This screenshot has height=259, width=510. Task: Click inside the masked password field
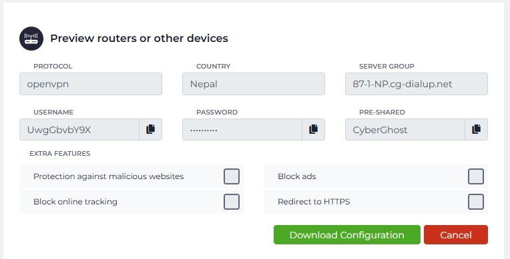coord(242,129)
